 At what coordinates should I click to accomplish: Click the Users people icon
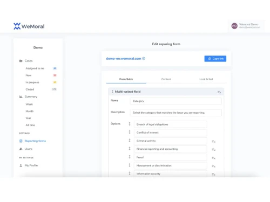pos(21,149)
